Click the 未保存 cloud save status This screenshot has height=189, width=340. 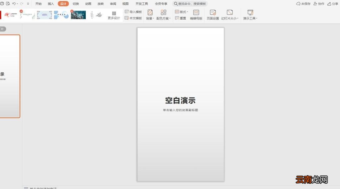coord(303,4)
